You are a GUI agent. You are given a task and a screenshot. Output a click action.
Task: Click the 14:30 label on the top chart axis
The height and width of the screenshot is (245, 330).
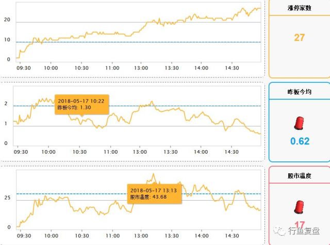pyautogui.click(x=232, y=68)
